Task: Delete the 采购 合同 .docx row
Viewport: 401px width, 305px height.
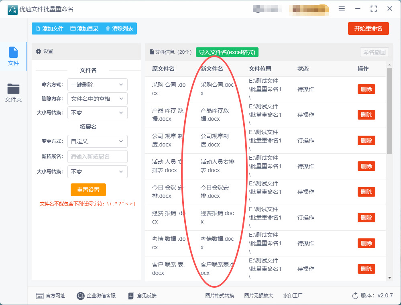Action: tap(366, 89)
